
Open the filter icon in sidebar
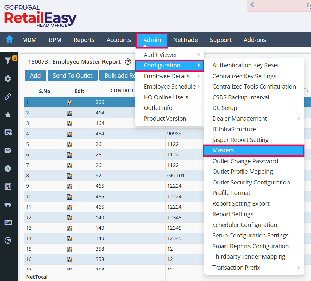click(8, 60)
